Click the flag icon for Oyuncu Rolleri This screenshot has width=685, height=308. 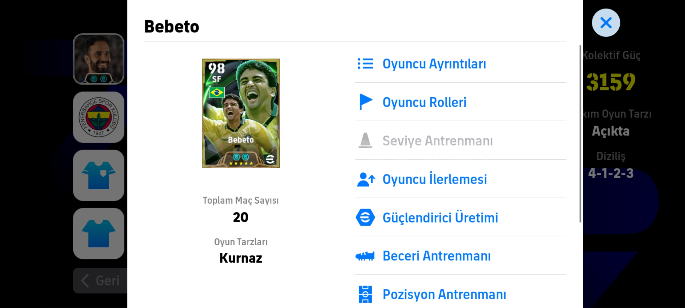tap(365, 102)
